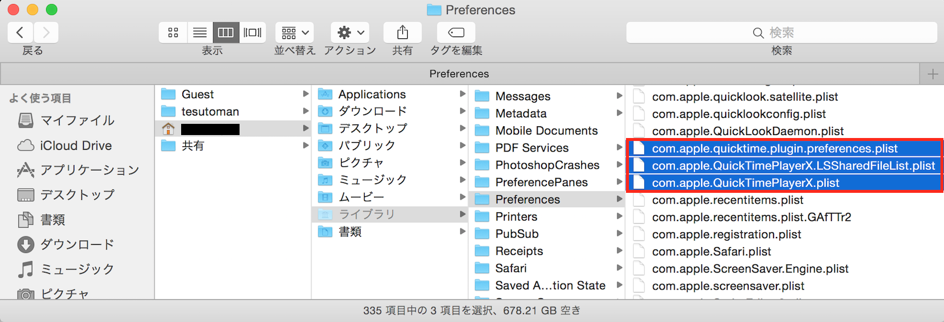
Task: Select com.apple.Safari.plist file
Action: (711, 252)
